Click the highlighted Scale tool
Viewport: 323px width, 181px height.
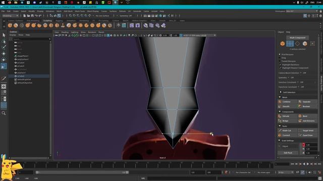pos(4,66)
